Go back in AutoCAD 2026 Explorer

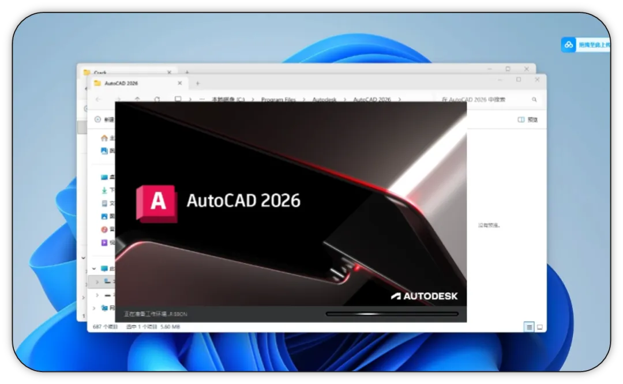[98, 99]
